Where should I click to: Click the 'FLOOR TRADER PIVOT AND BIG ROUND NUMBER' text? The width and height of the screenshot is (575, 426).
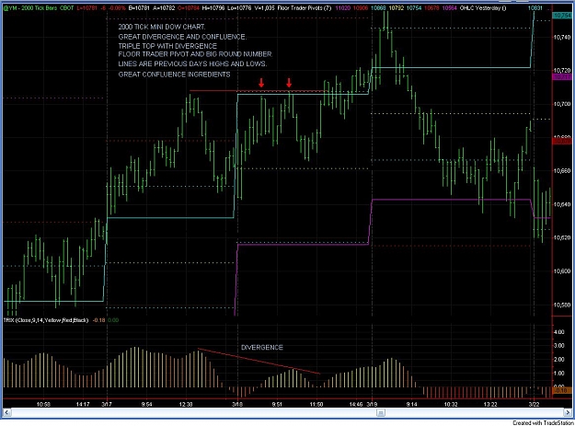(195, 54)
